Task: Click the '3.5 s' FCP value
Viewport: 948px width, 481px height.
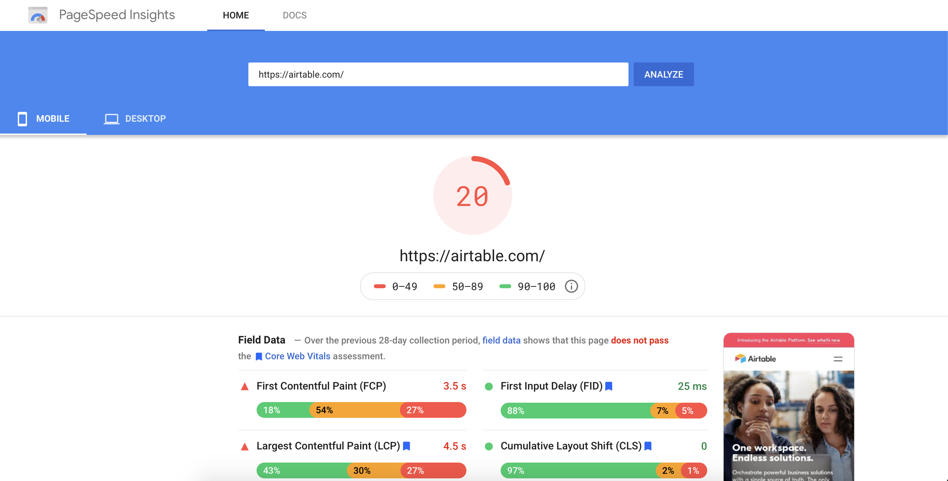Action: click(455, 386)
